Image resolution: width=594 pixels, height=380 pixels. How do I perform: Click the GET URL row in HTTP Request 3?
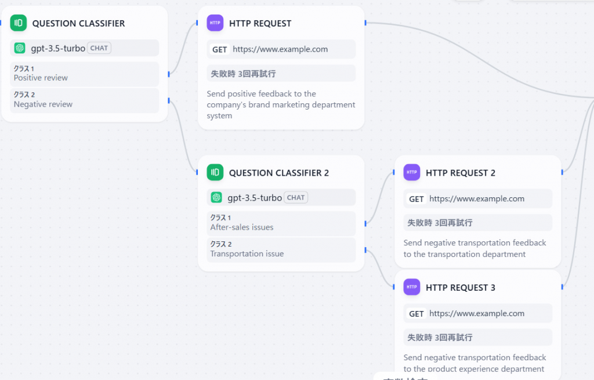[478, 313]
